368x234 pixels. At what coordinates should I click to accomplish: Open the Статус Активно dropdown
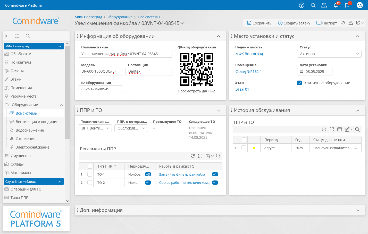329,54
